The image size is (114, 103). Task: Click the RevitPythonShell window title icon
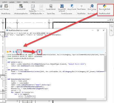[7, 31]
